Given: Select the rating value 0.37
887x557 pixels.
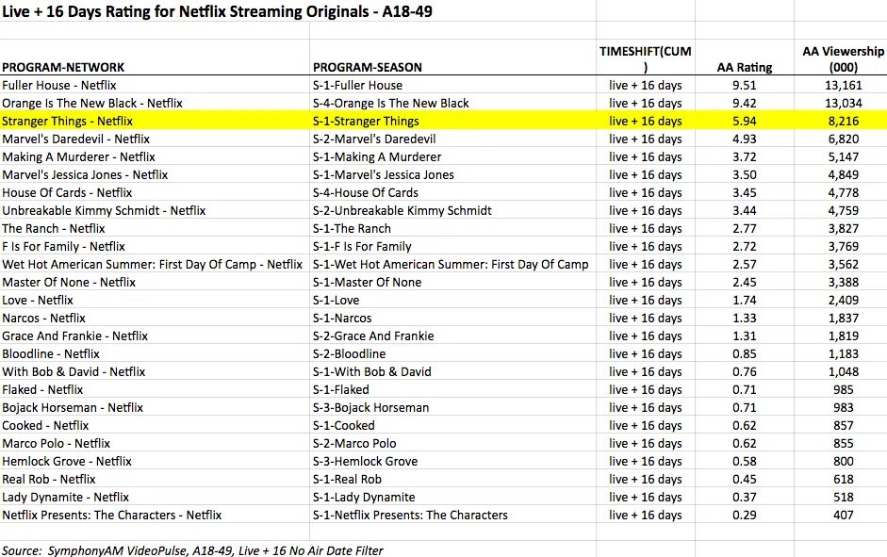Looking at the screenshot, I should coord(745,497).
